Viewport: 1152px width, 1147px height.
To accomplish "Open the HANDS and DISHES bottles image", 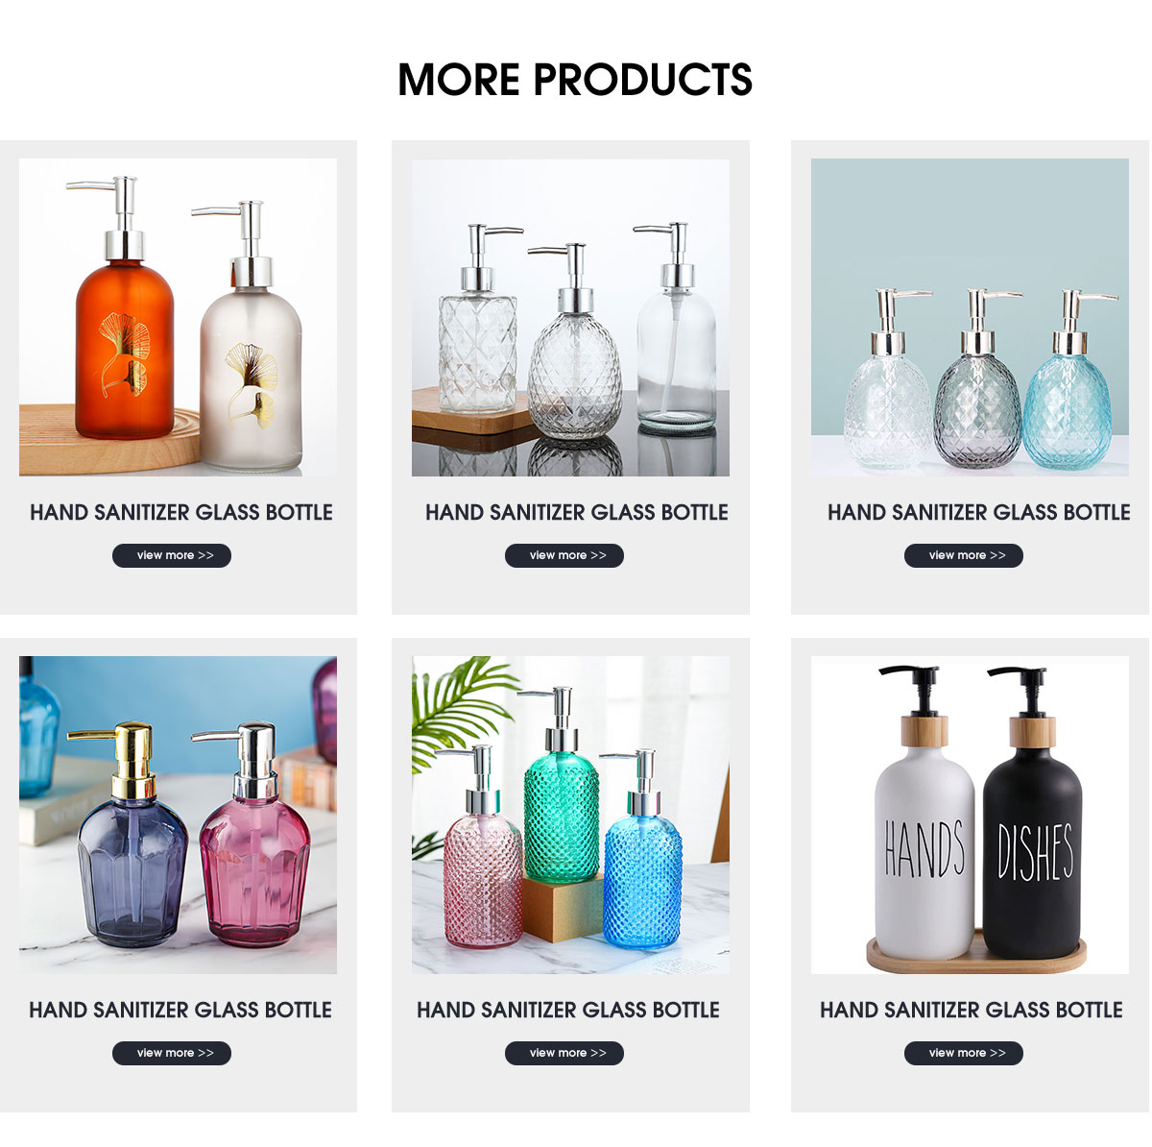I will (970, 815).
